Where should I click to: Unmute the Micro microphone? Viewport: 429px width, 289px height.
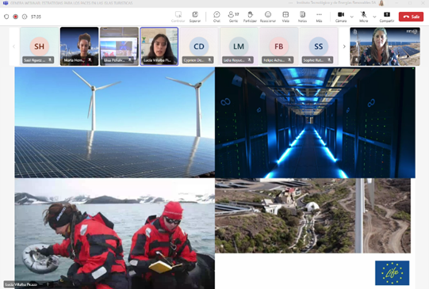point(364,17)
